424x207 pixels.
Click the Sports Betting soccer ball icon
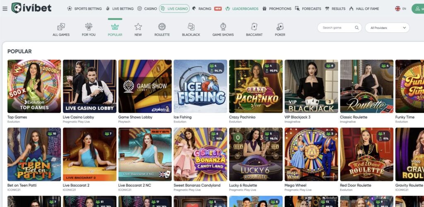point(70,9)
